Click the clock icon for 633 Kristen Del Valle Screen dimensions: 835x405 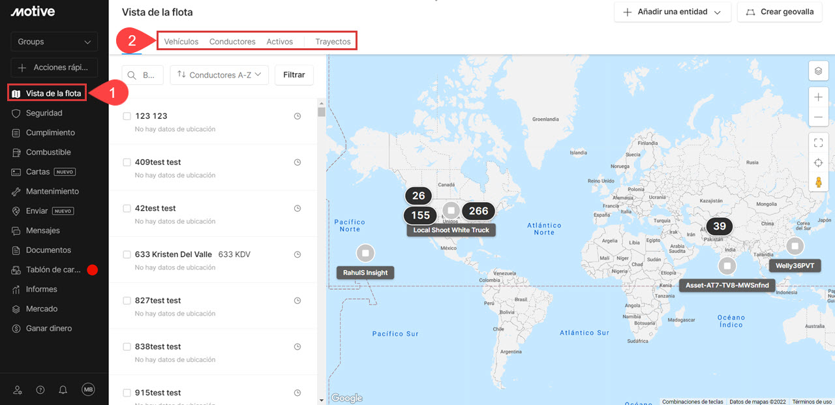[297, 254]
